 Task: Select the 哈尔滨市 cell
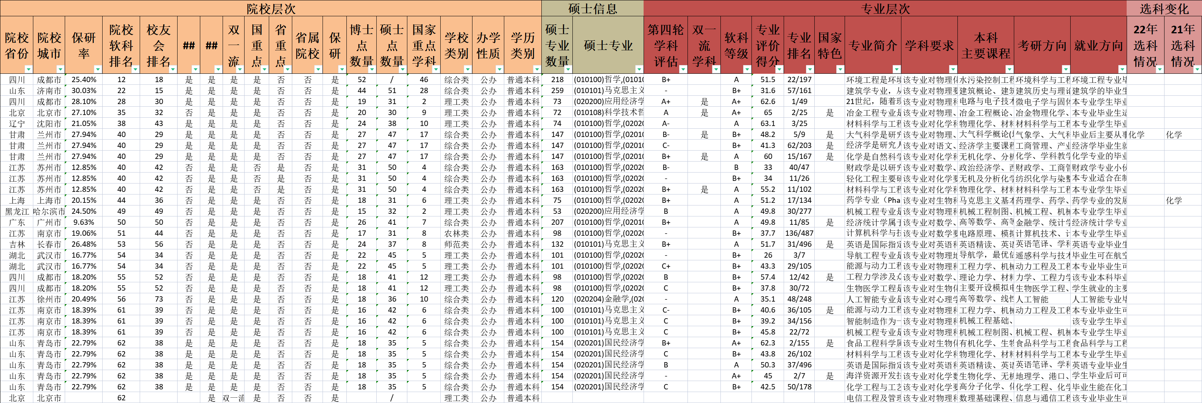pyautogui.click(x=49, y=211)
